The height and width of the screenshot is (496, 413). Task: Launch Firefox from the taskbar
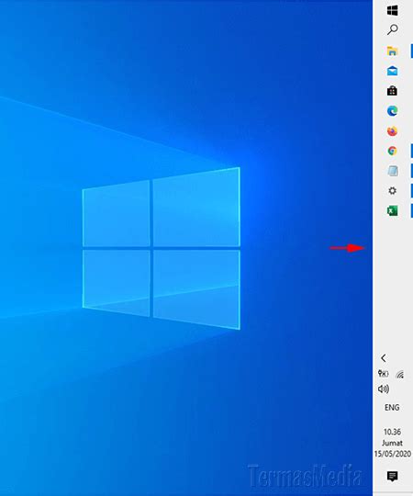point(392,130)
